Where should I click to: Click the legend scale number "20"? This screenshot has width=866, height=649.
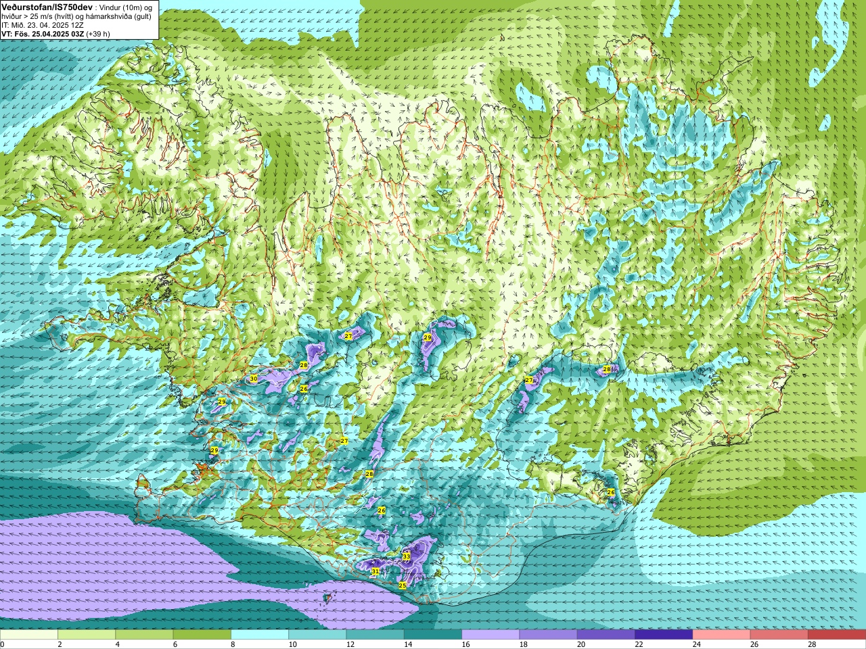[x=580, y=644]
